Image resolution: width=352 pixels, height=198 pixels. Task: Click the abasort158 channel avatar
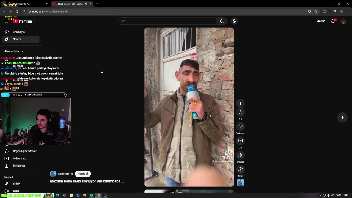click(53, 174)
